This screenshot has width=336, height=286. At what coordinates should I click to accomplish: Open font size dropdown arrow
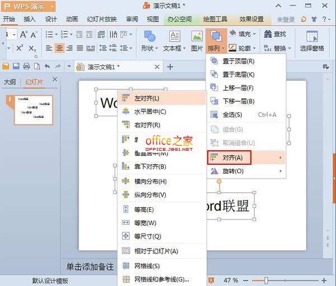click(x=14, y=35)
